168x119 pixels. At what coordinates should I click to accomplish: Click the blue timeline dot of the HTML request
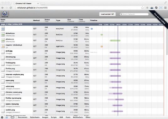92,29
